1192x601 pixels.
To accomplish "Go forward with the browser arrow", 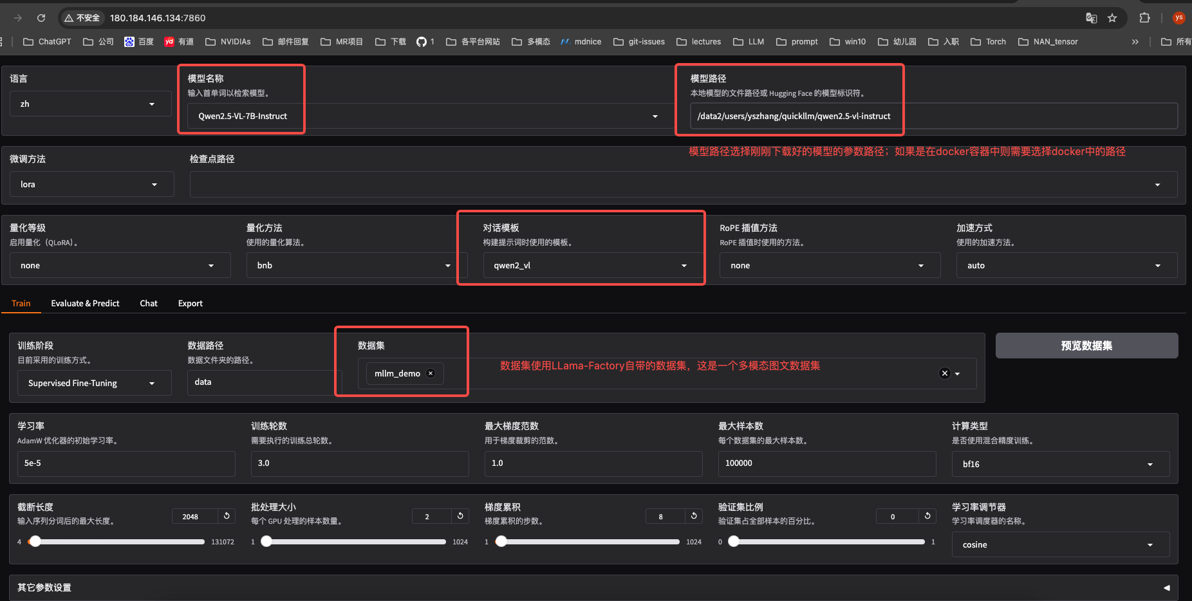I will (x=18, y=18).
